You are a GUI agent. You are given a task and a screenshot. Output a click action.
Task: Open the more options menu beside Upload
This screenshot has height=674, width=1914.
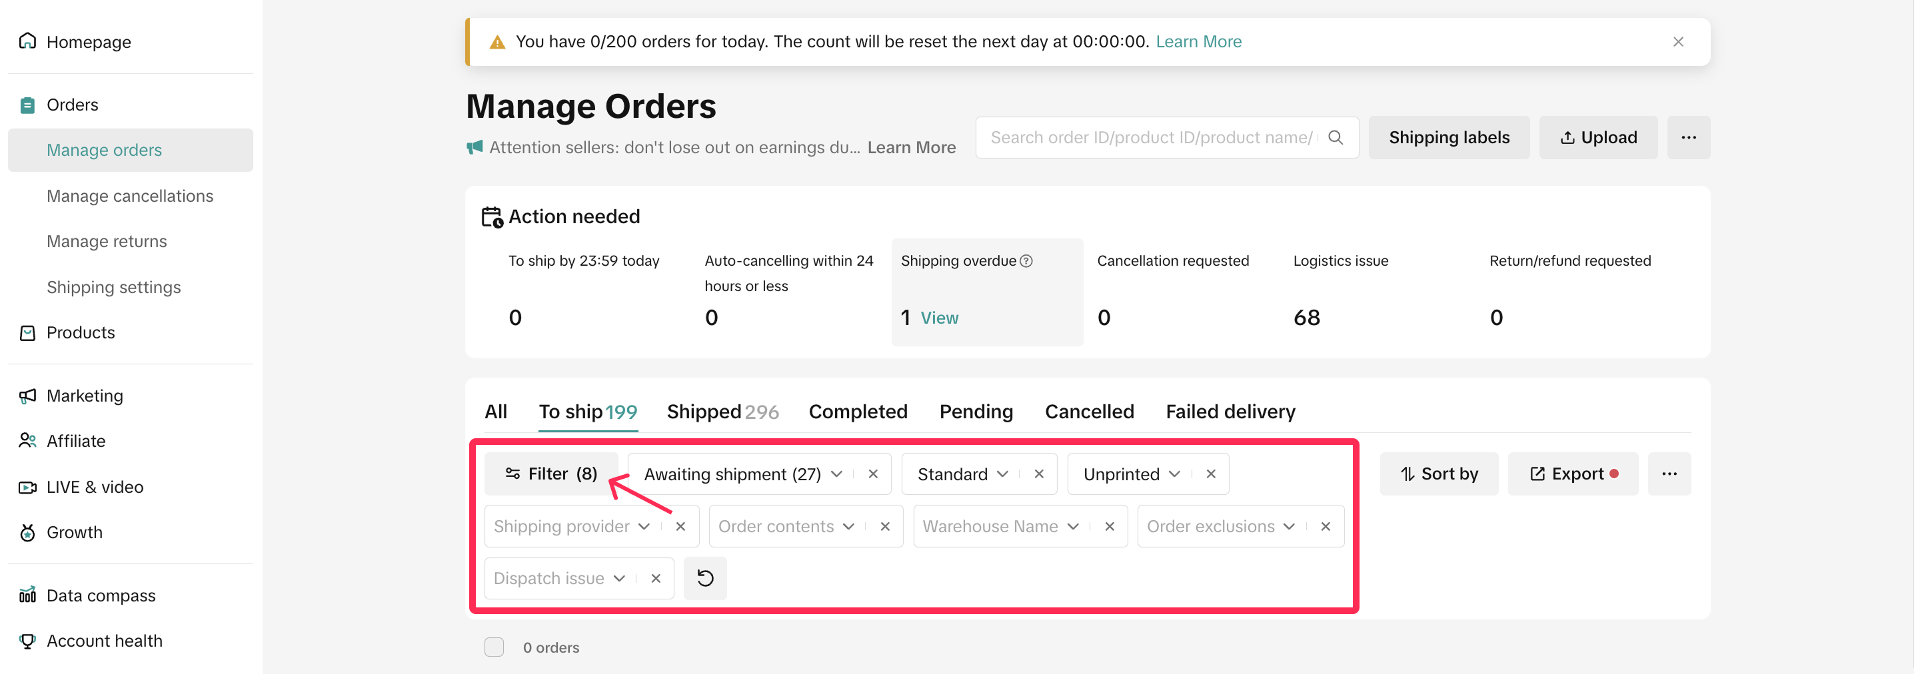pyautogui.click(x=1688, y=137)
